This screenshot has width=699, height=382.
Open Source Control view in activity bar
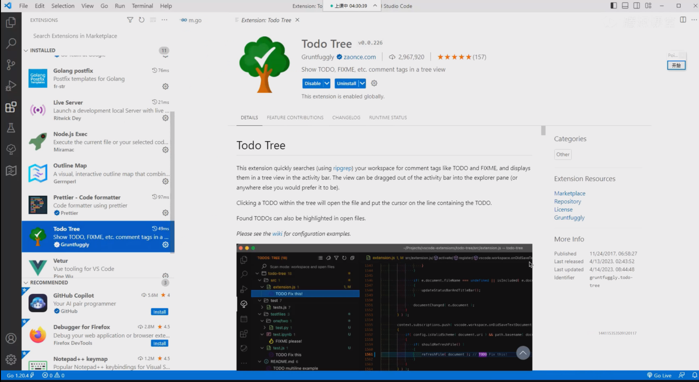point(11,64)
